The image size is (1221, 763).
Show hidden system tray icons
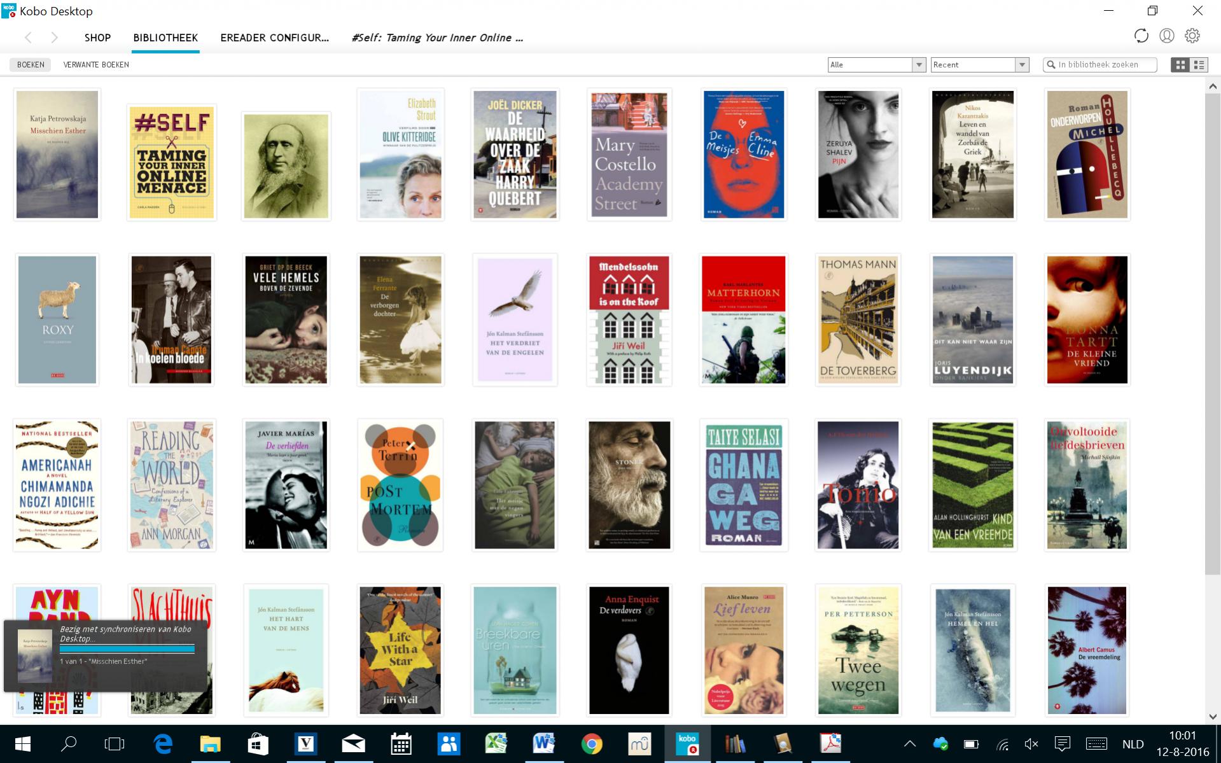pos(910,744)
